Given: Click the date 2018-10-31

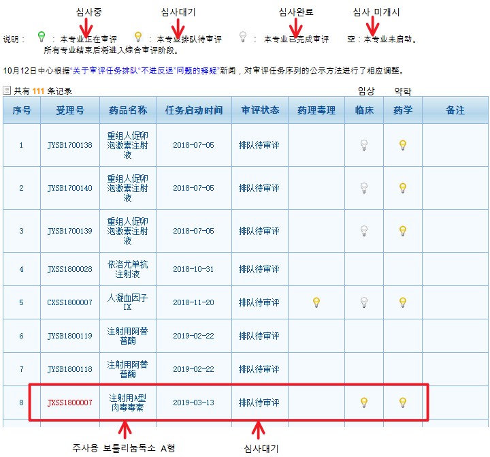Looking at the screenshot, I should 193,269.
